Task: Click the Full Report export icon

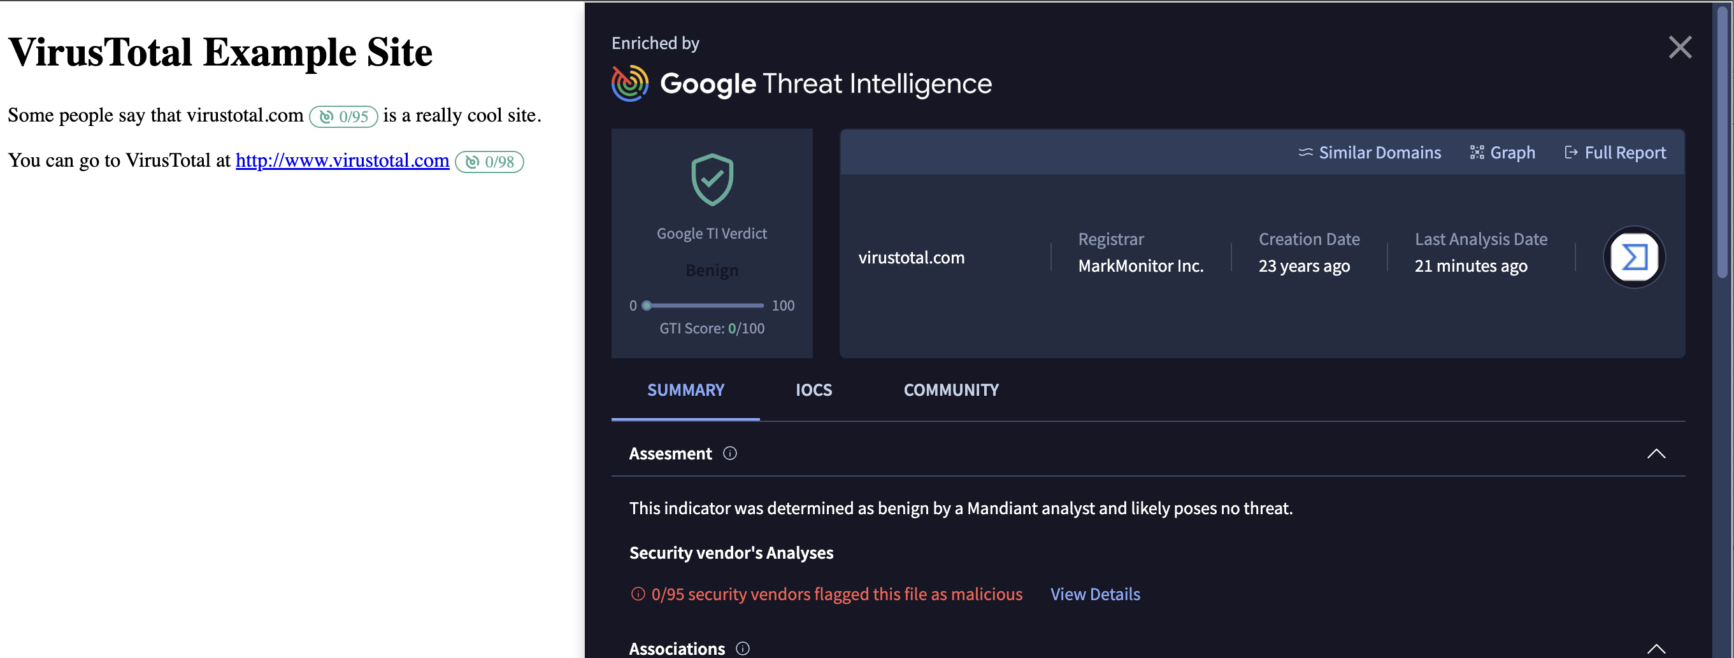Action: point(1571,153)
